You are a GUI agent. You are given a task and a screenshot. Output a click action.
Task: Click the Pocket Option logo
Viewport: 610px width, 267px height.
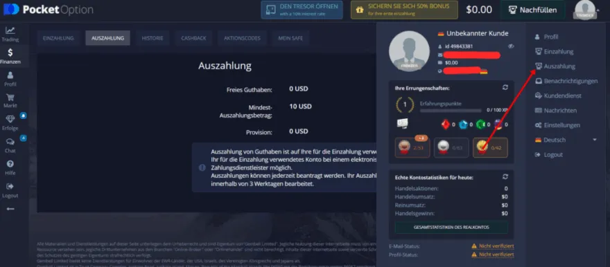coord(49,9)
